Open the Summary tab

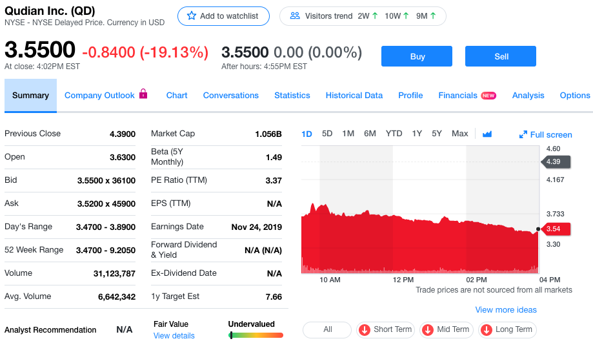(30, 96)
